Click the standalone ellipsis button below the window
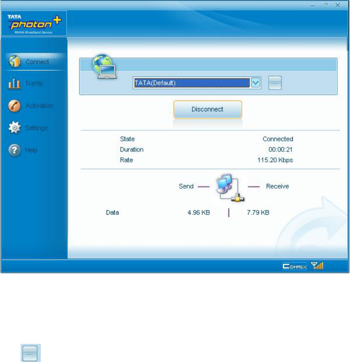Image resolution: width=350 pixels, height=362 pixels. tap(31, 353)
